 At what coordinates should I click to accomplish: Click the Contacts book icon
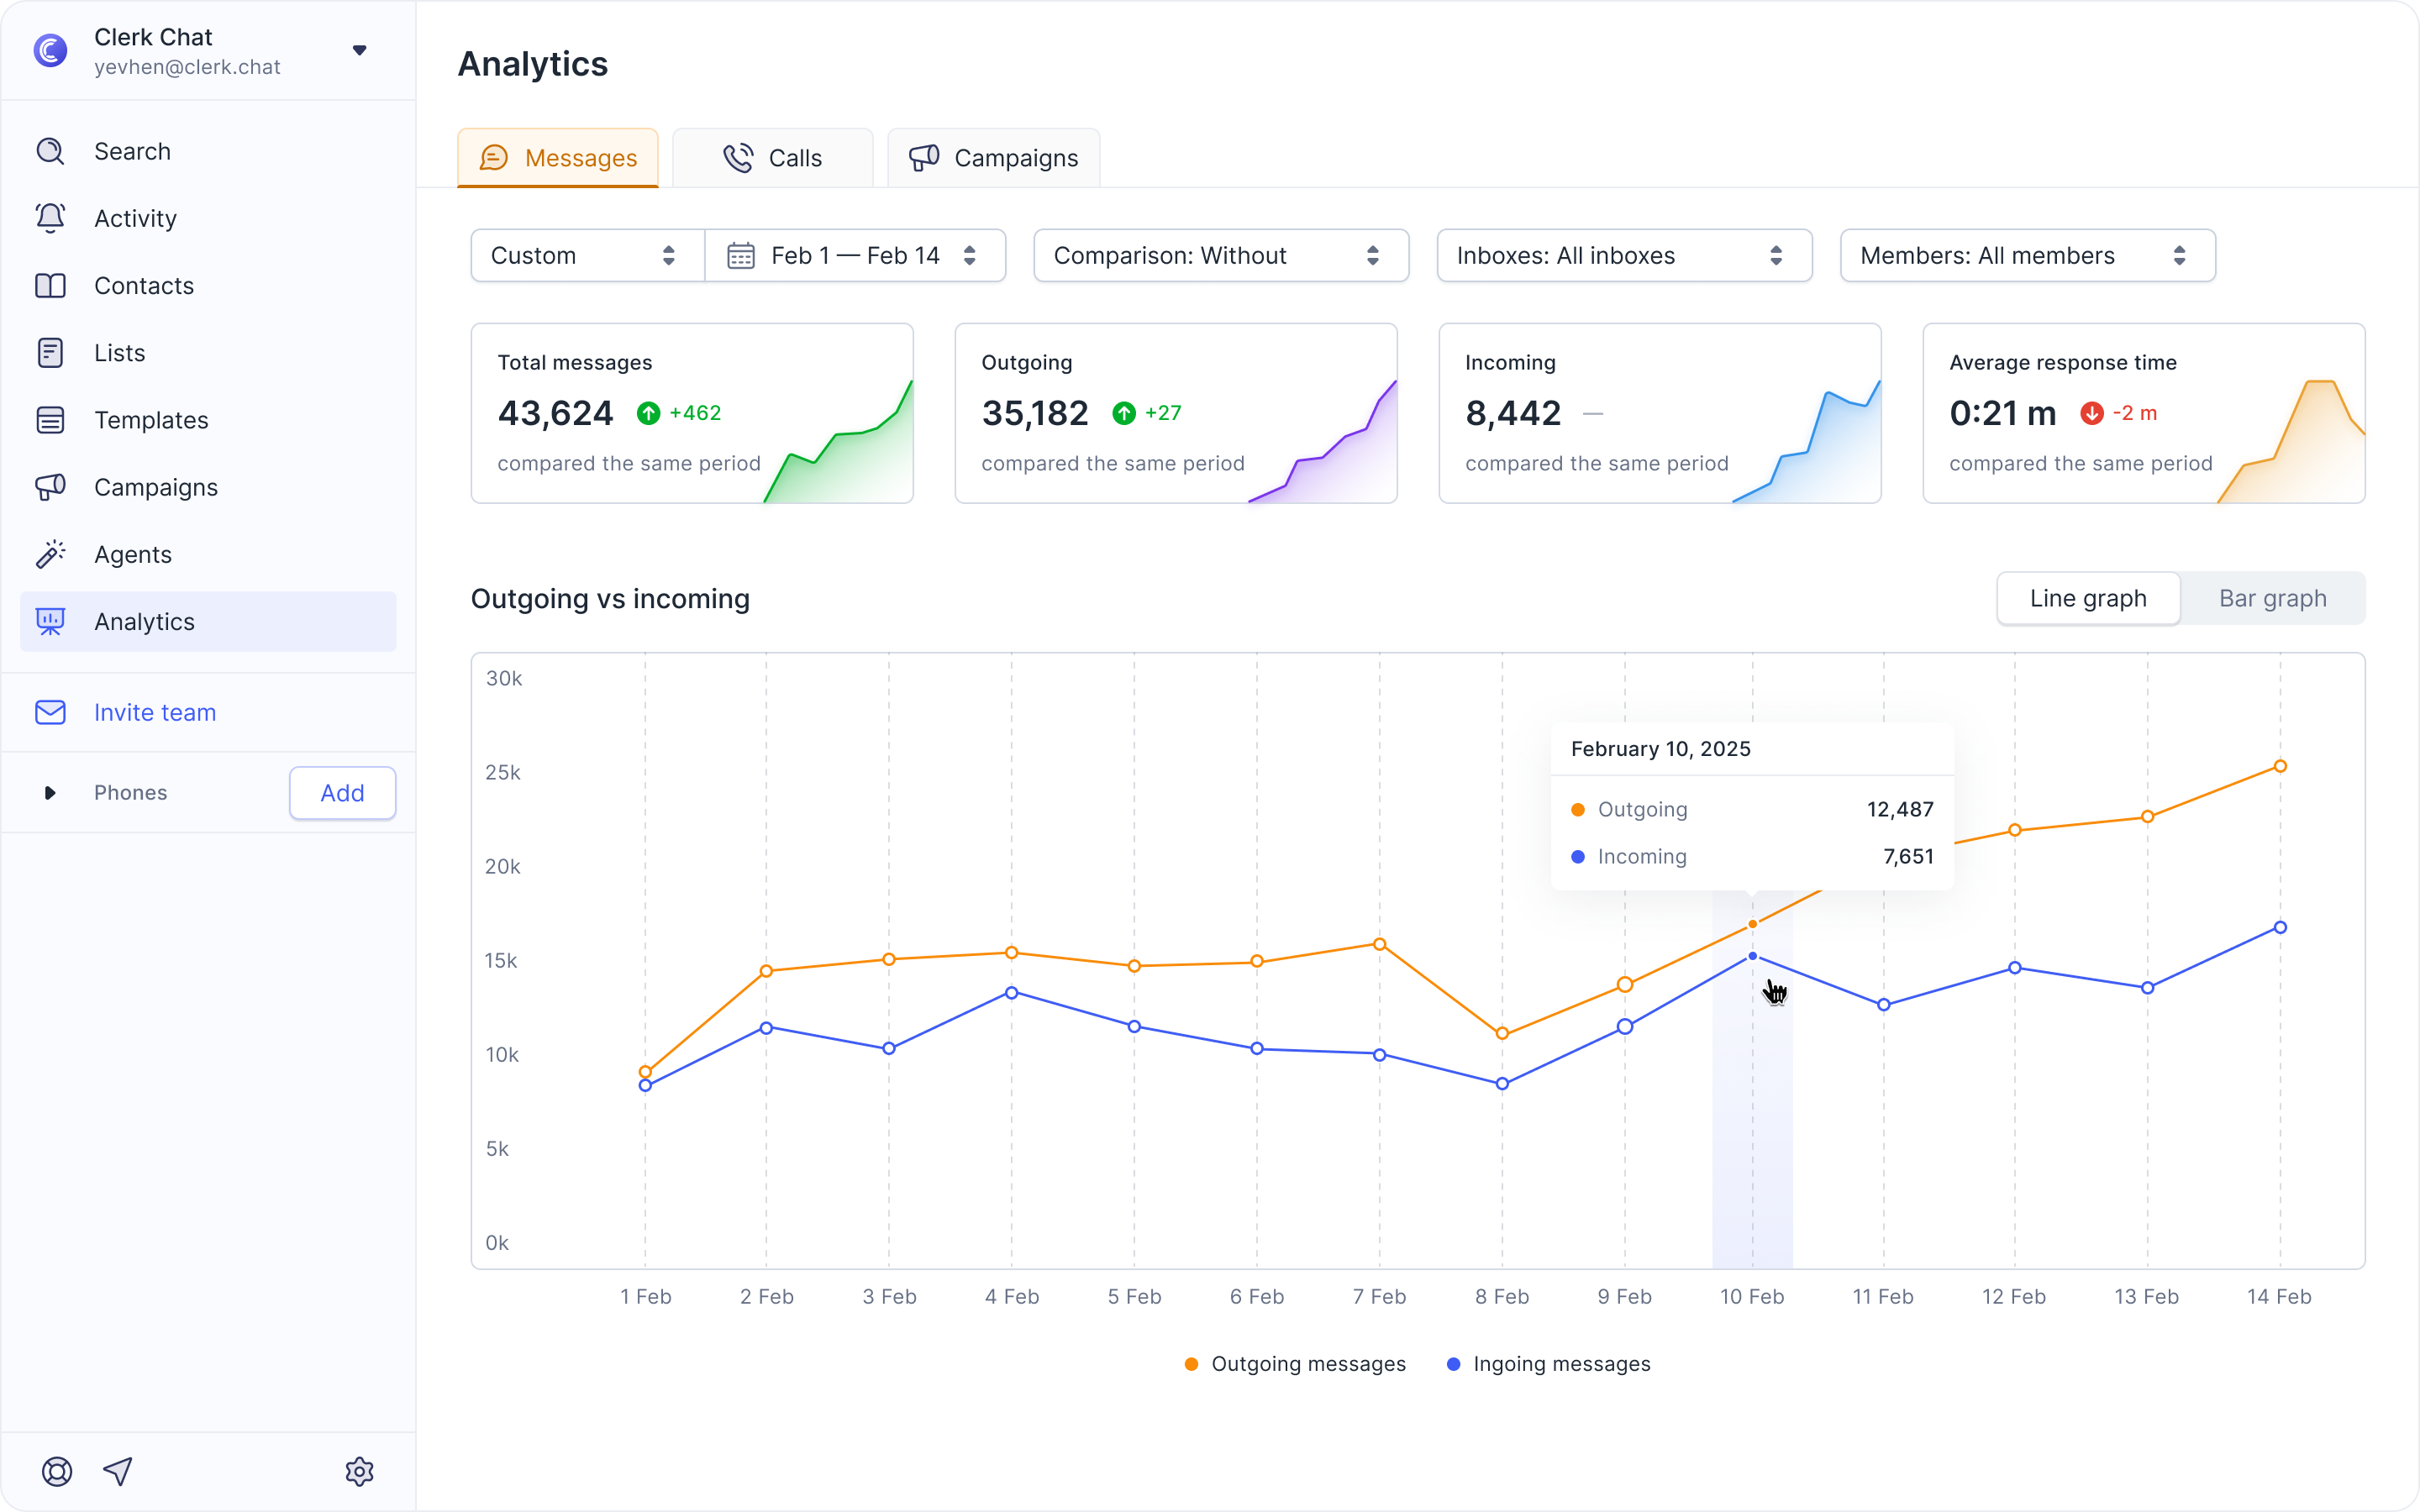click(50, 286)
